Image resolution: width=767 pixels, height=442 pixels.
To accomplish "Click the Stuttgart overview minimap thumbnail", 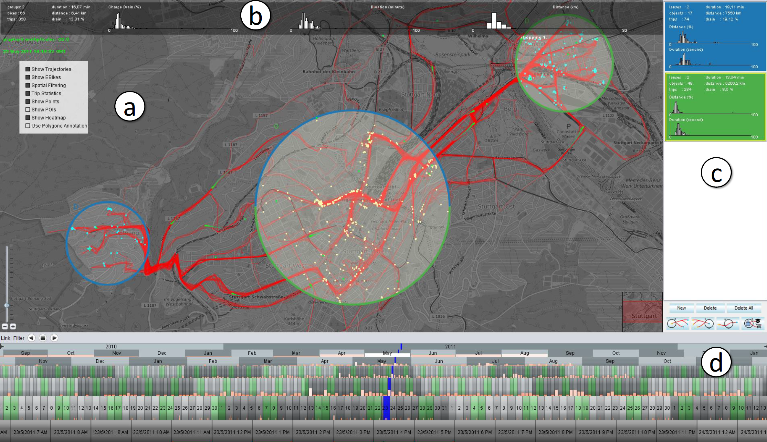I will click(642, 312).
